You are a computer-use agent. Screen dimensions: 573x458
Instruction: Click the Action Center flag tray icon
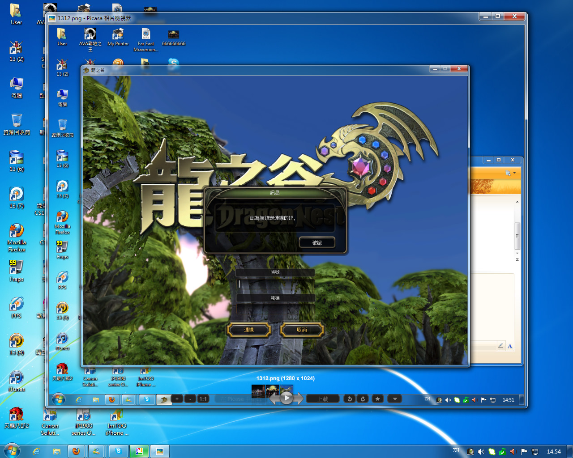point(524,452)
